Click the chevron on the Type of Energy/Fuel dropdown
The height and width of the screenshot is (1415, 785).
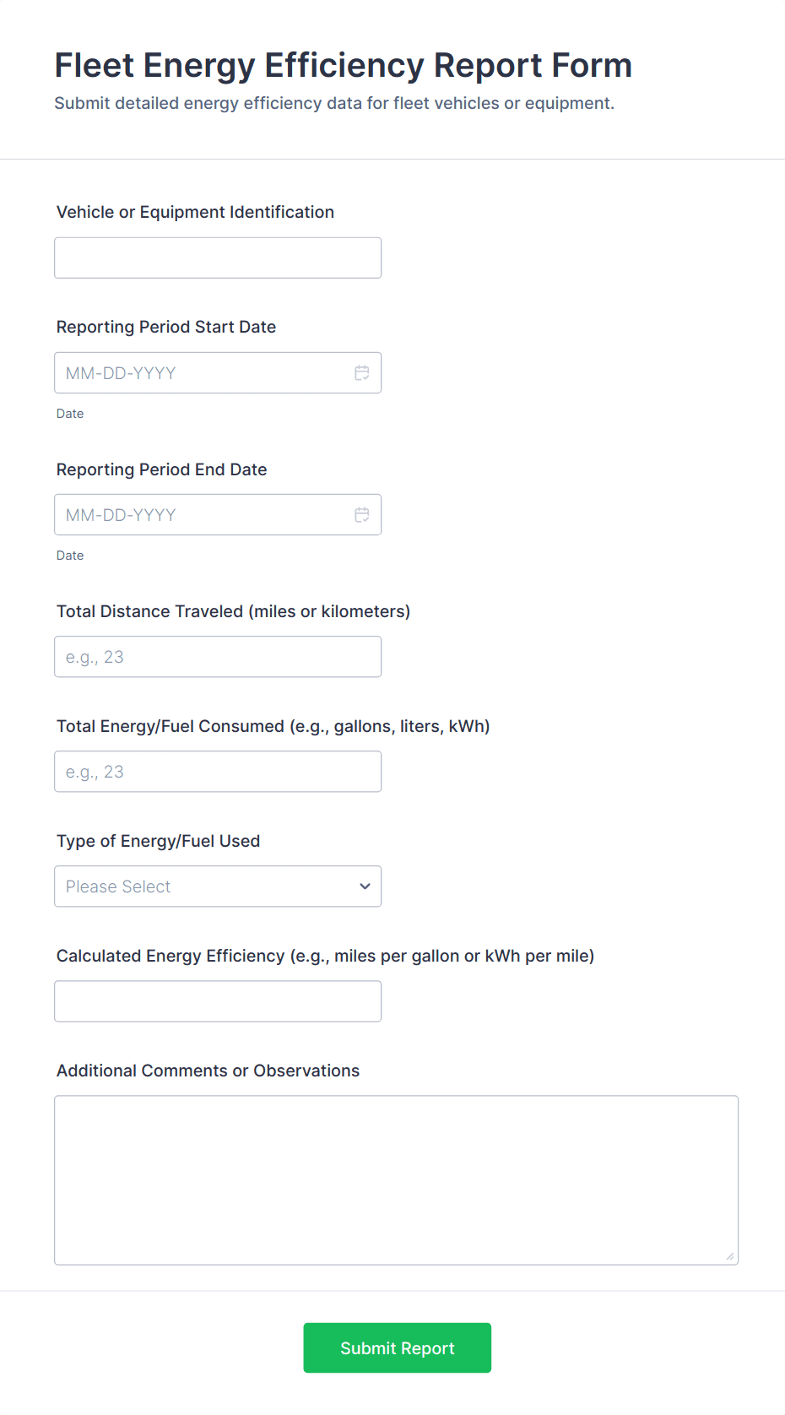click(365, 886)
